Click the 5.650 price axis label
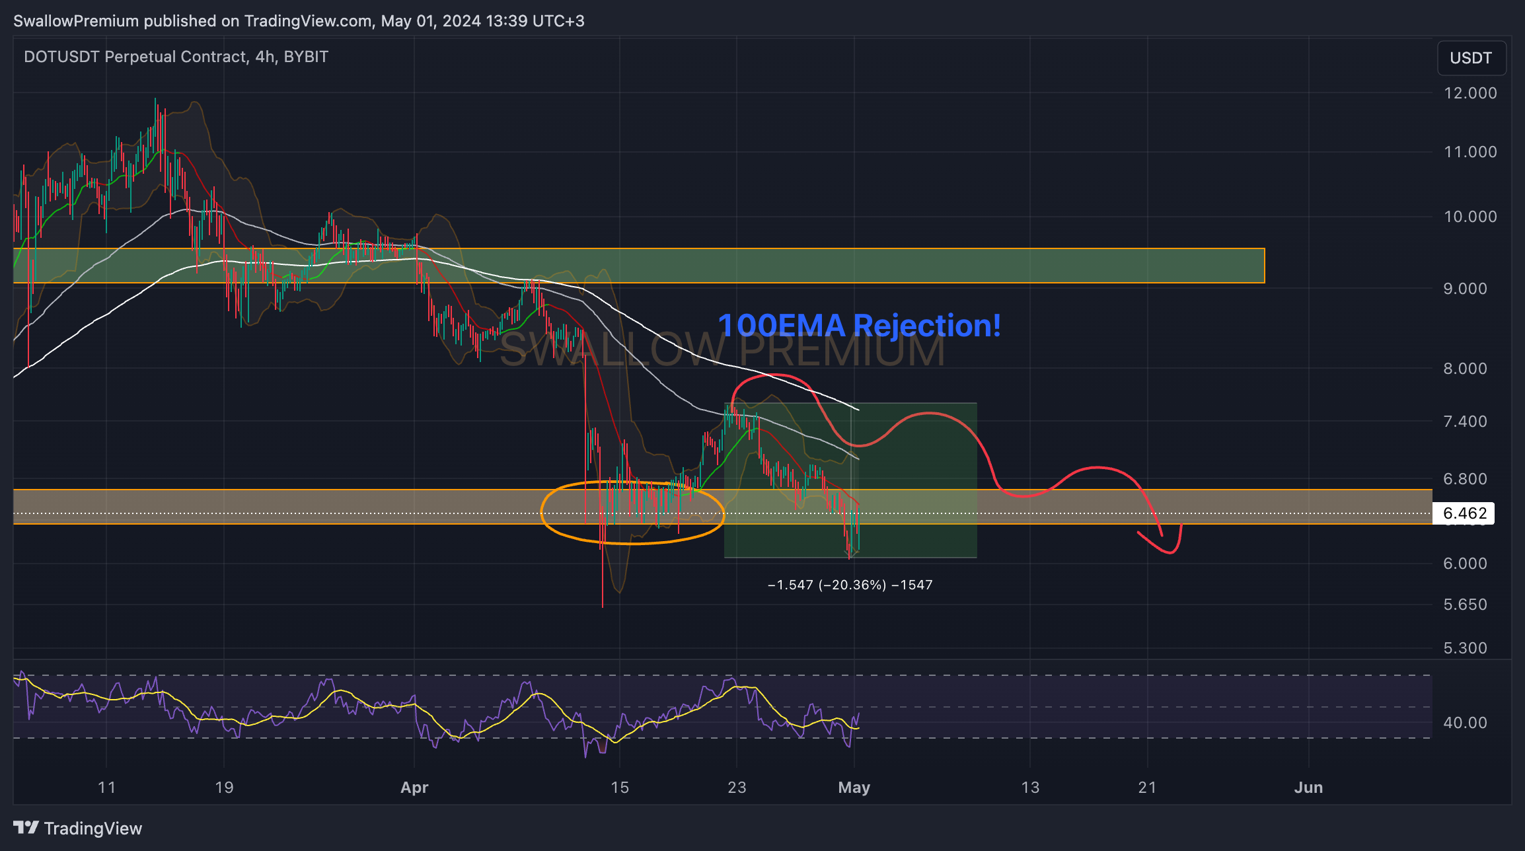This screenshot has width=1525, height=851. [1465, 605]
